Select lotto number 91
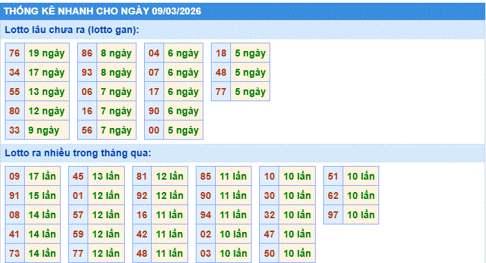This screenshot has height=263, width=486. 14,196
